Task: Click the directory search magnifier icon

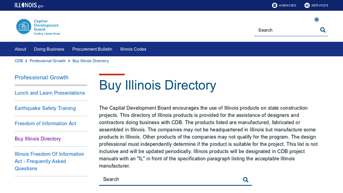Action: click(245, 180)
